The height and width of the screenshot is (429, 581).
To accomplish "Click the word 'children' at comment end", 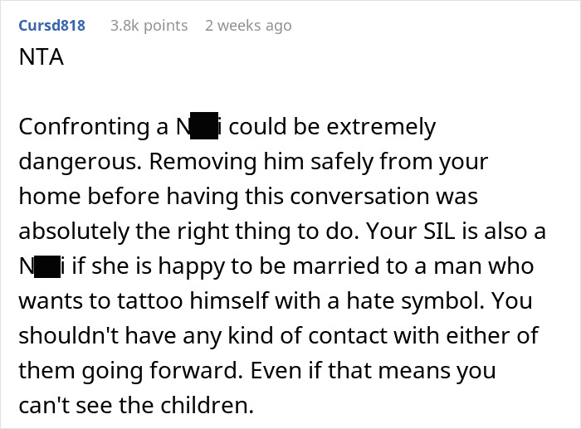I will (204, 405).
